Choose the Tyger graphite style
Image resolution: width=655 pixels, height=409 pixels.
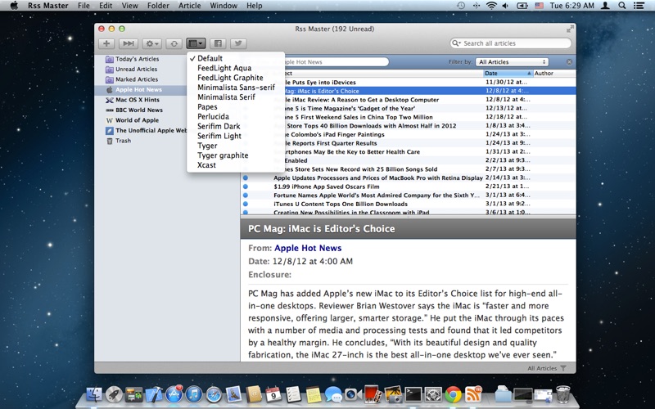pyautogui.click(x=222, y=155)
